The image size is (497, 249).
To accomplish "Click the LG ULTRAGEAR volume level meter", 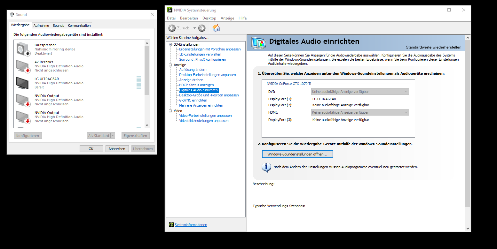I will [139, 83].
